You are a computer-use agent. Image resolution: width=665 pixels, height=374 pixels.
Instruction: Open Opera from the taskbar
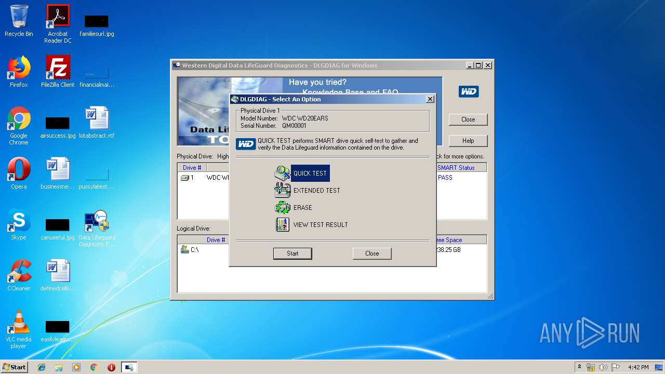coord(111,367)
